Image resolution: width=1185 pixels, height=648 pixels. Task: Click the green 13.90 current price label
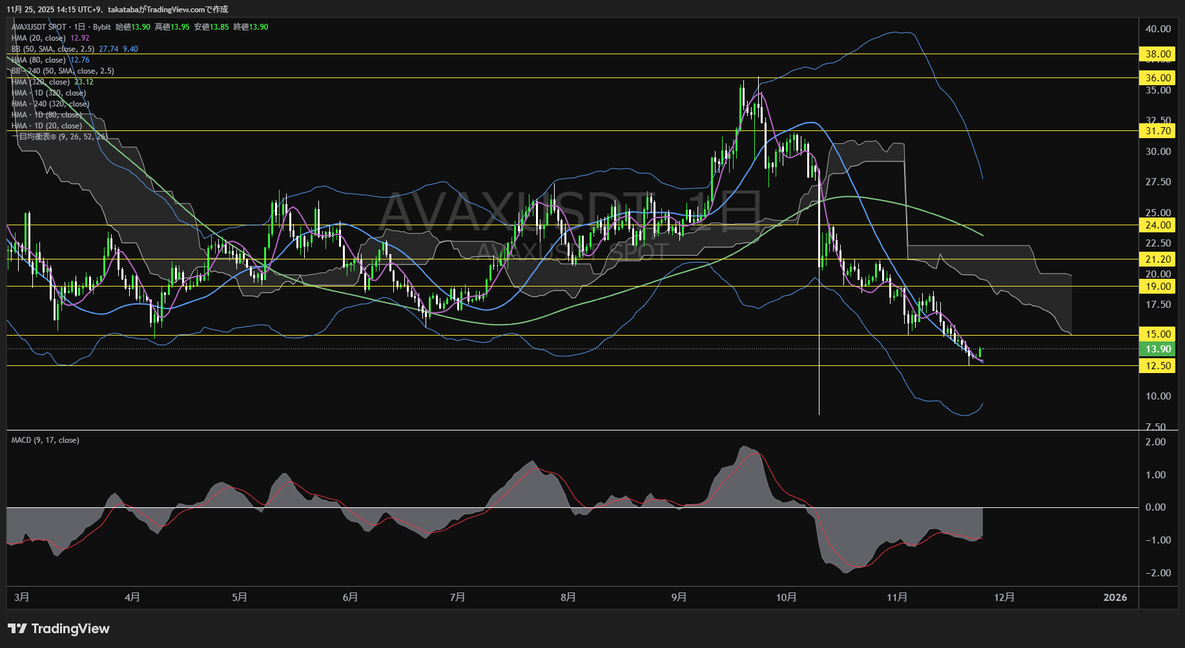click(x=1158, y=349)
